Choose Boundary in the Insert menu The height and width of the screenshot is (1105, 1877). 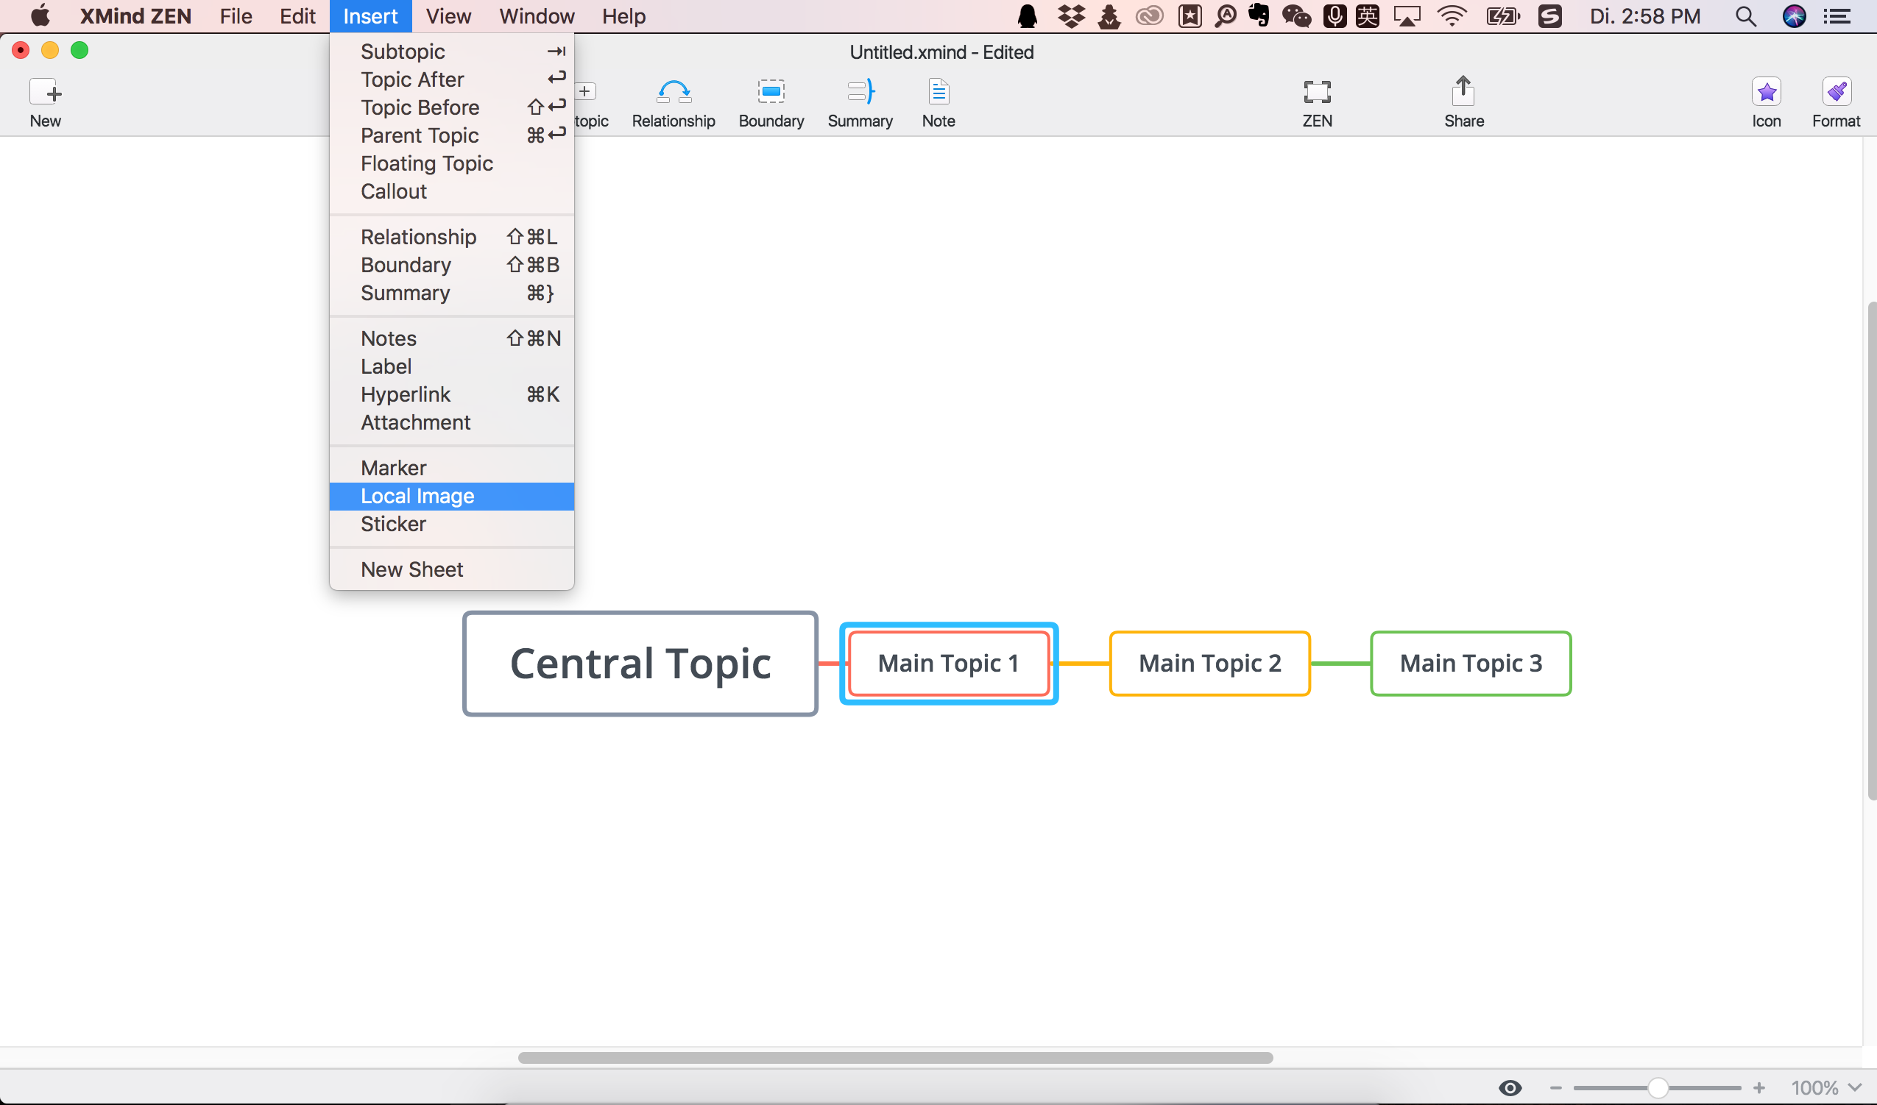451,265
